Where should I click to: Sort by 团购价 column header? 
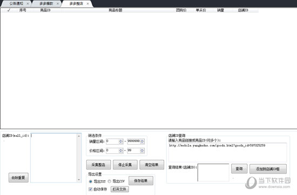(x=181, y=10)
